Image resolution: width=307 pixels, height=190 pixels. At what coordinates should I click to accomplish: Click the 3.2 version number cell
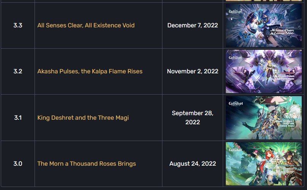[18, 71]
